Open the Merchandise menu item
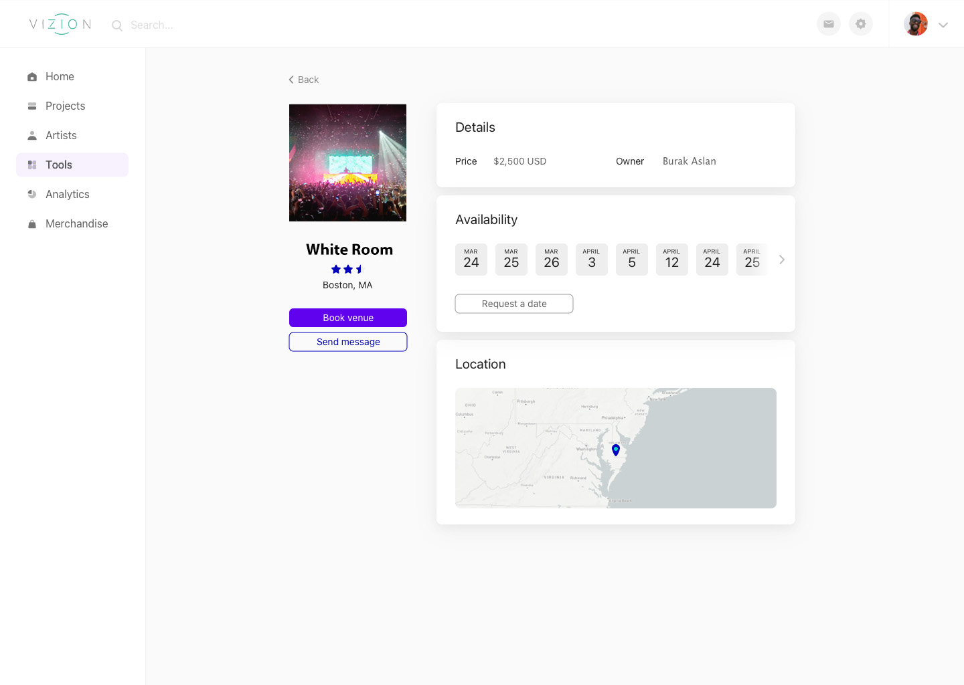The image size is (964, 685). click(76, 224)
